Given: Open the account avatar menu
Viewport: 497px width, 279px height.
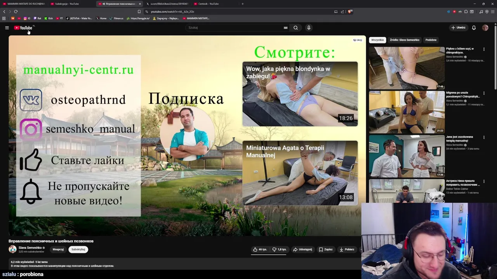Looking at the screenshot, I should pyautogui.click(x=485, y=28).
